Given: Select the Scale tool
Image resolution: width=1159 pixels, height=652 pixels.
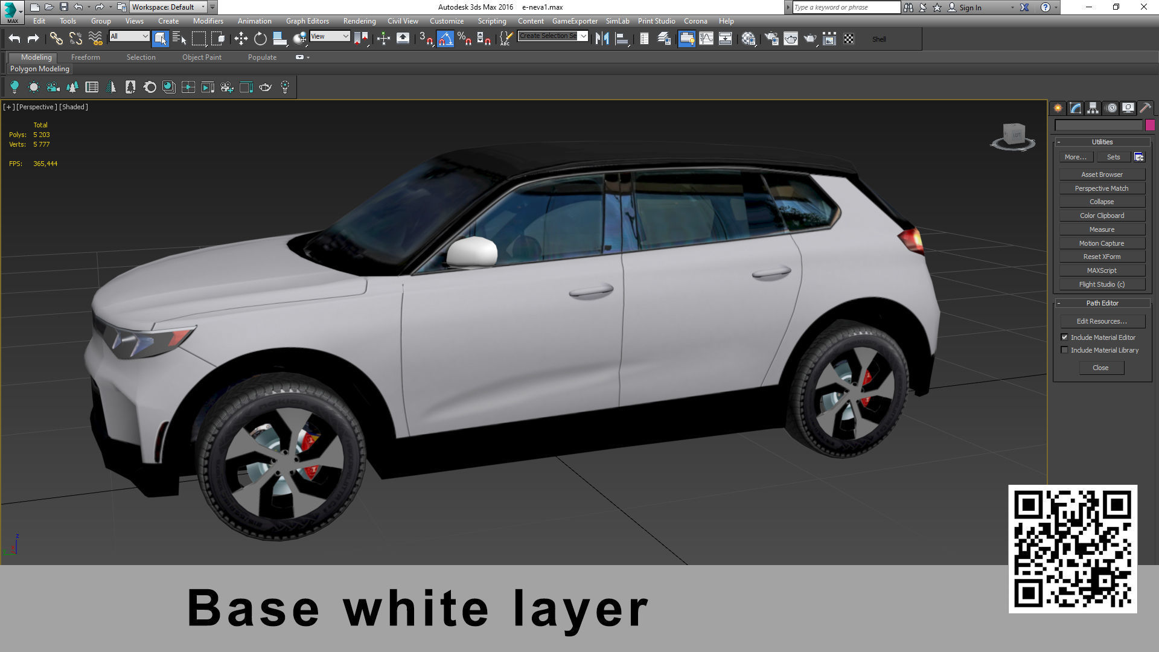Looking at the screenshot, I should tap(279, 39).
